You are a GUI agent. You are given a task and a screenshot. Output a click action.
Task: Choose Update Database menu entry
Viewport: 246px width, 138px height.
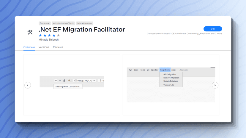171,81
